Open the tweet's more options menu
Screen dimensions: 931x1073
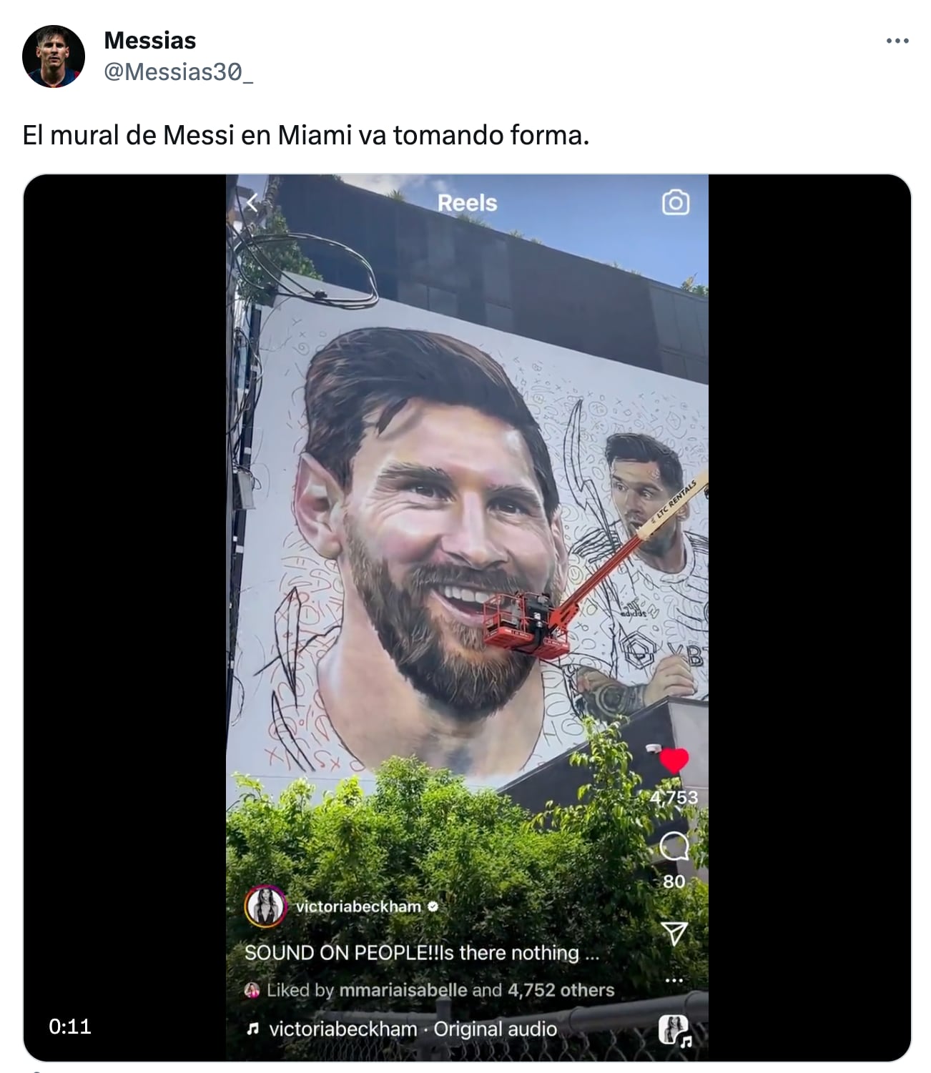(x=897, y=41)
